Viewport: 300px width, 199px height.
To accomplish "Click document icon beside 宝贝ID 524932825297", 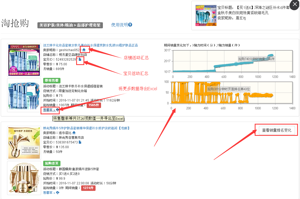I will pos(80,59).
